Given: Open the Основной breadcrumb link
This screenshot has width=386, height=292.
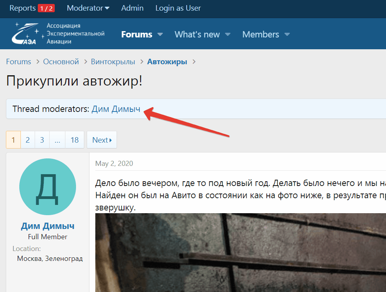Looking at the screenshot, I should click(61, 62).
